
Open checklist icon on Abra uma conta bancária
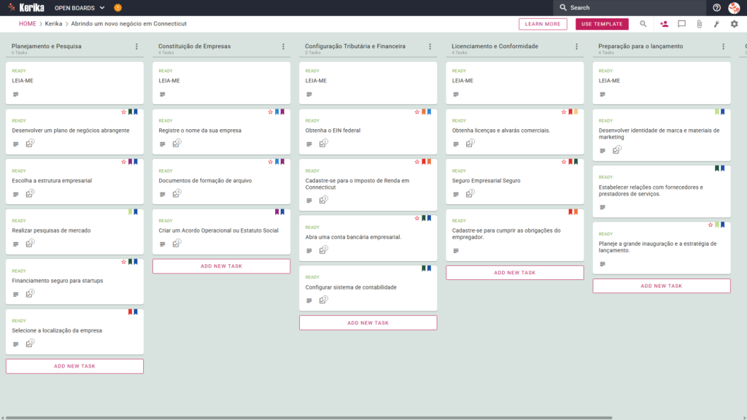pos(323,250)
